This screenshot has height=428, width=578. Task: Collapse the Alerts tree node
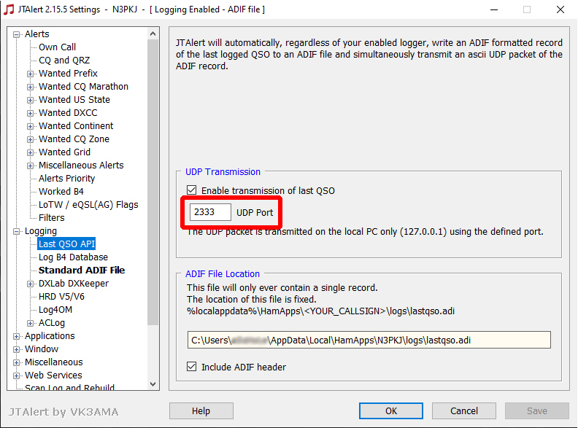(16, 34)
